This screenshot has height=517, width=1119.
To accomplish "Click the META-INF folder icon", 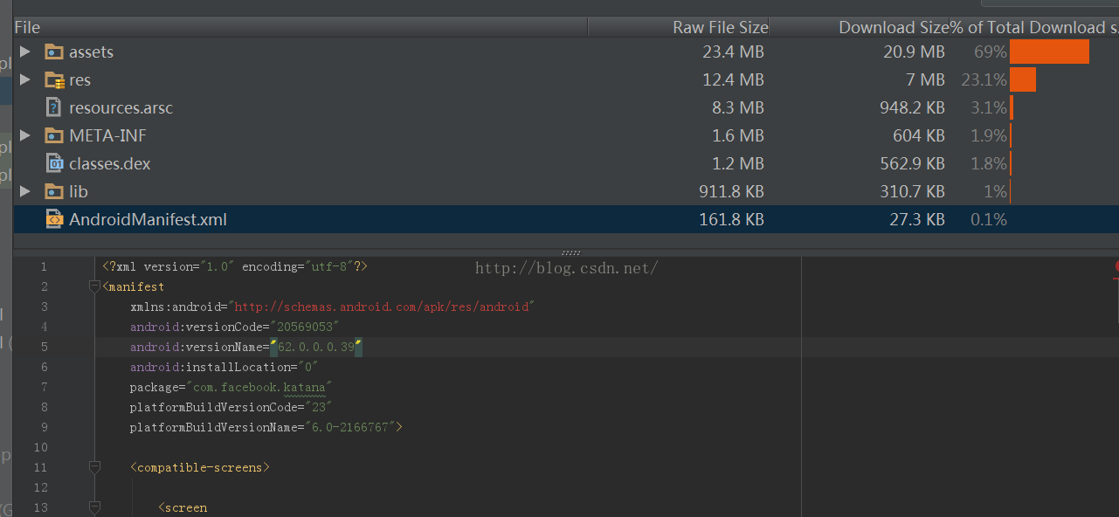I will click(x=54, y=136).
